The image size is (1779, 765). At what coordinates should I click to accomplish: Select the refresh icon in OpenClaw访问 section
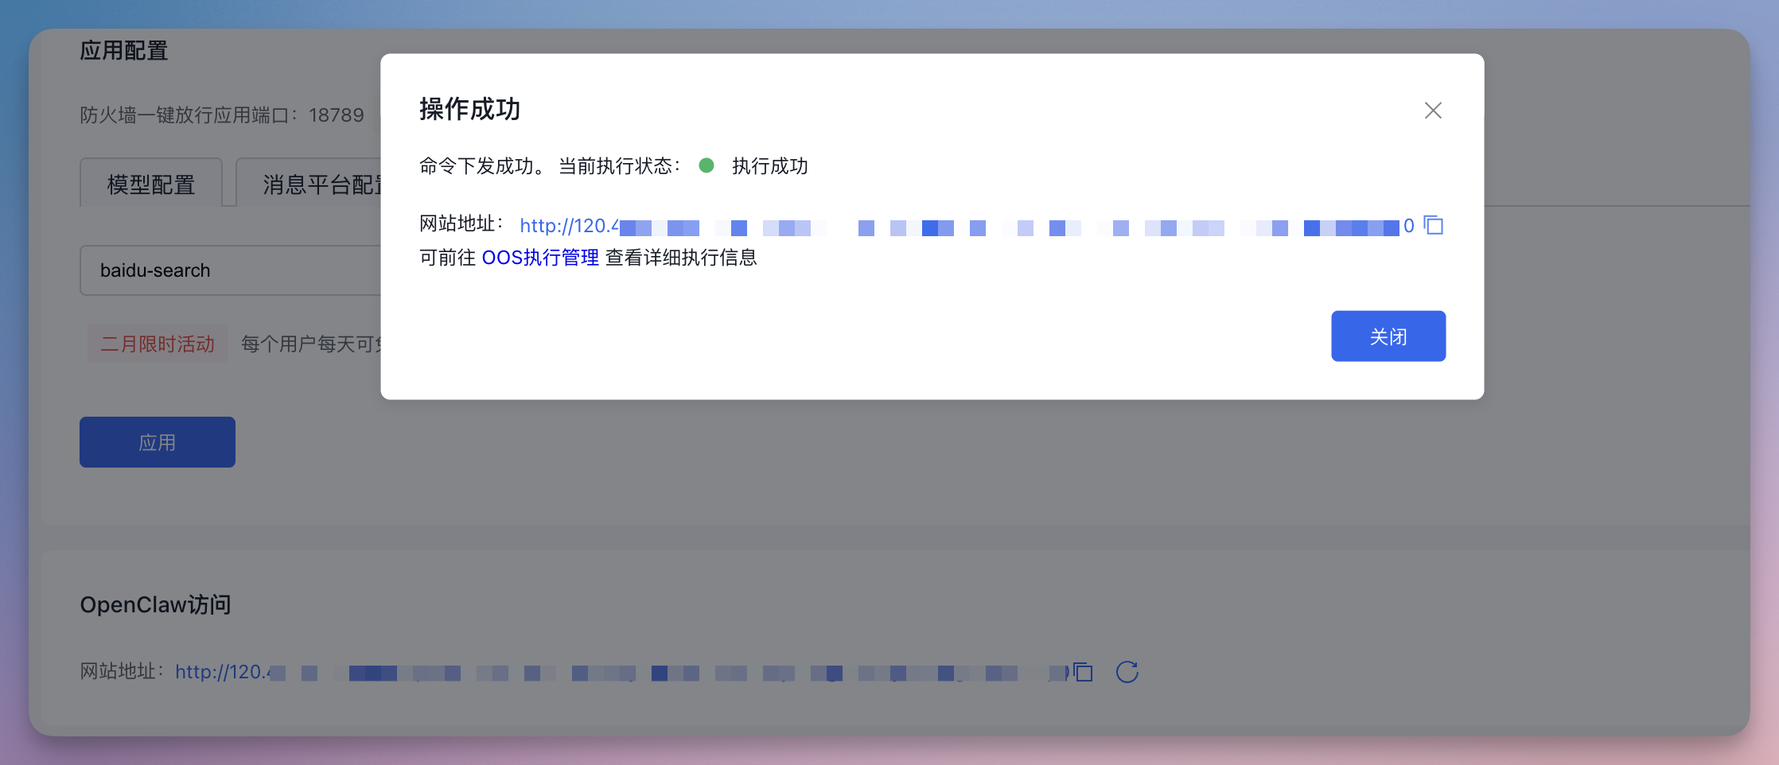point(1127,672)
